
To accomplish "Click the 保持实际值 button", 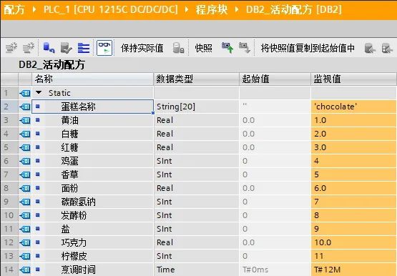I will tap(142, 48).
